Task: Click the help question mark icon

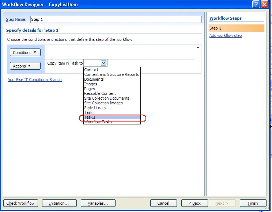Action: (x=256, y=4)
